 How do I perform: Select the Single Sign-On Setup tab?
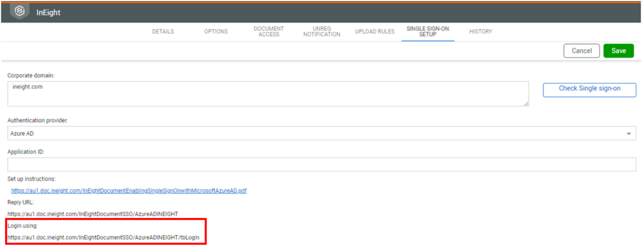pos(428,32)
